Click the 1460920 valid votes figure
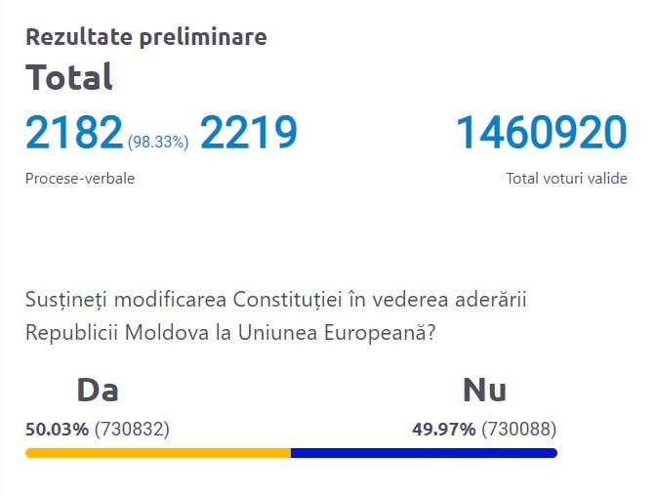This screenshot has height=496, width=656. point(541,133)
